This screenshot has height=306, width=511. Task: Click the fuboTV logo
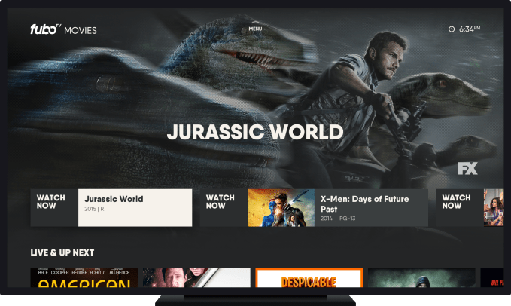(x=46, y=29)
